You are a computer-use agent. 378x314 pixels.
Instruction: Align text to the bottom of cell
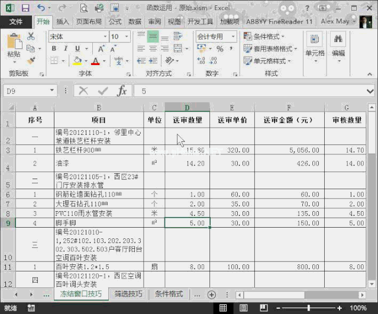[x=165, y=37]
